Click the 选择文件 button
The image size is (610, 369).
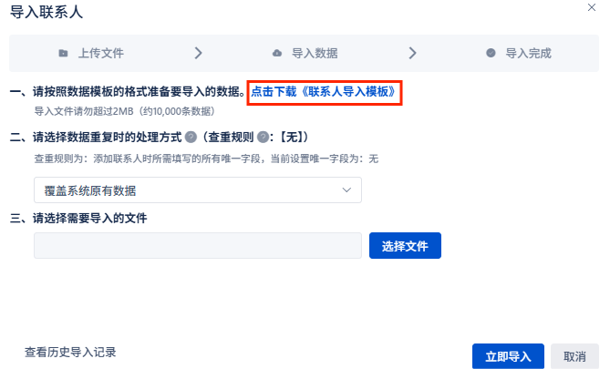tap(405, 245)
